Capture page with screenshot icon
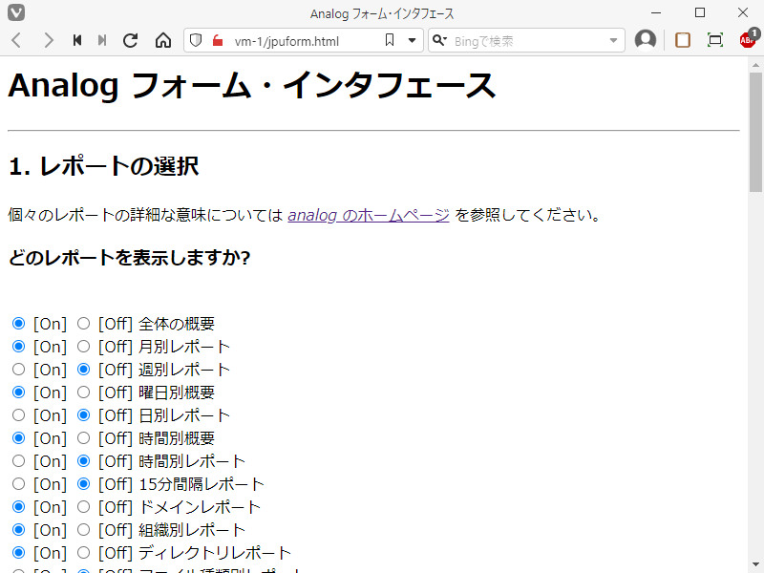The width and height of the screenshot is (764, 573). pyautogui.click(x=714, y=40)
